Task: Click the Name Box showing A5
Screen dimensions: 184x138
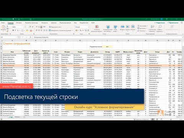Action: click(8, 37)
